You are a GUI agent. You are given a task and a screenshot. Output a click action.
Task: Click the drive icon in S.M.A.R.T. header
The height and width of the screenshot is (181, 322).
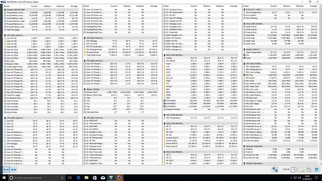[x=244, y=10]
